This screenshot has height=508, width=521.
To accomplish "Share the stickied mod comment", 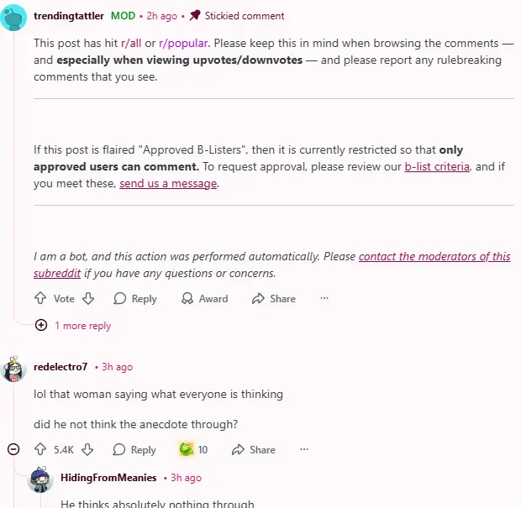I will 274,298.
